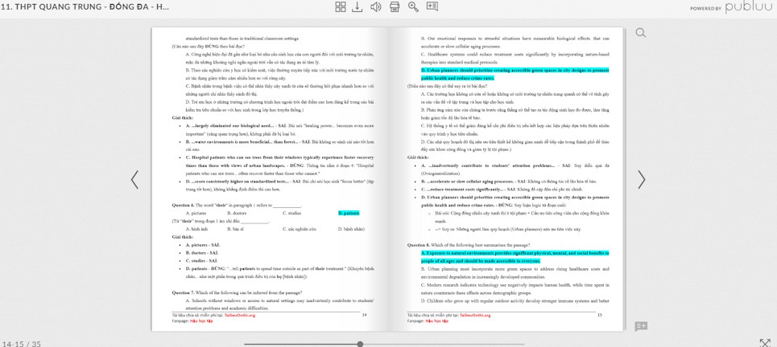Click page number 15 in footer
This screenshot has height=347, width=777.
coord(600,315)
